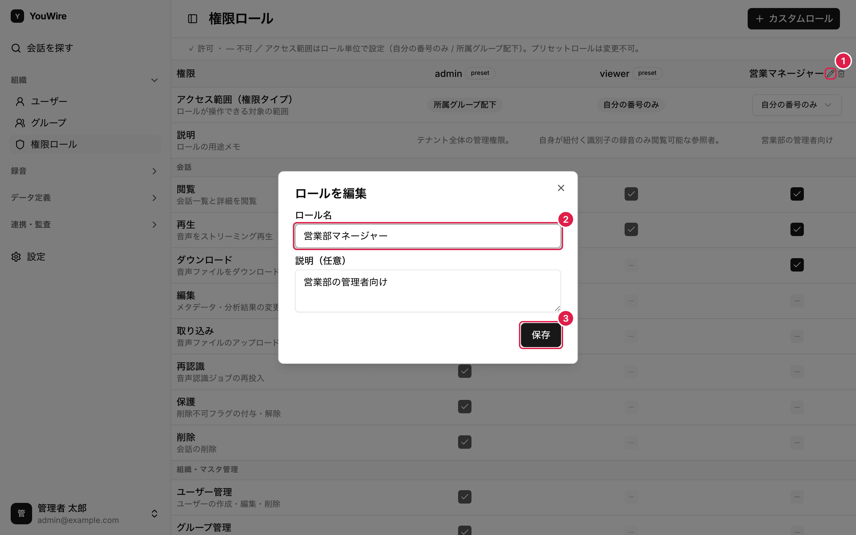Click the ユーザー person icon in sidebar
This screenshot has height=535, width=856.
(x=20, y=102)
